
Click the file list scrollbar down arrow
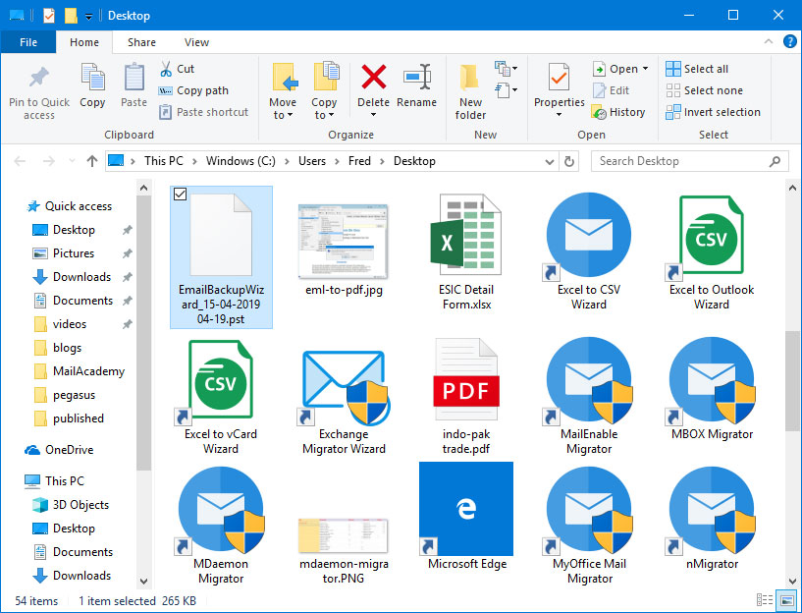792,581
